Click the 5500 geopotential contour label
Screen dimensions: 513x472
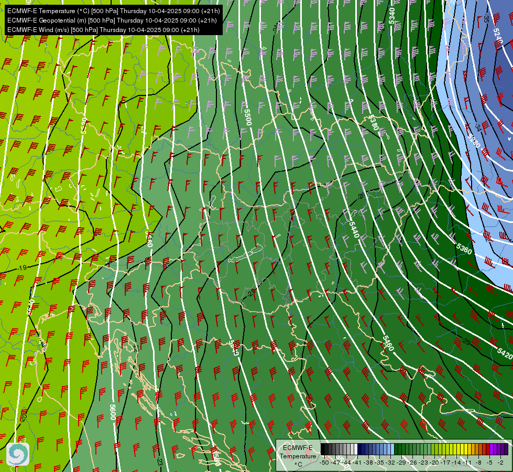(248, 117)
